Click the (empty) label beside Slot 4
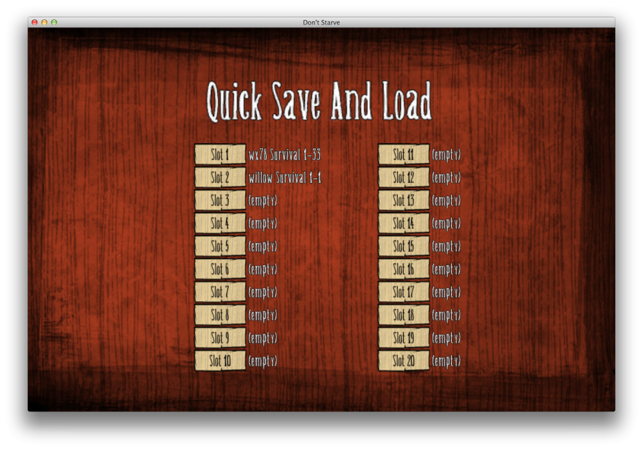Screen dimensions: 643x450 click(x=263, y=223)
